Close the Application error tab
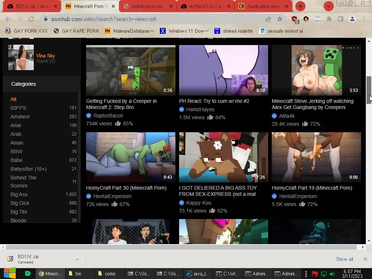The width and height of the screenshot is (372, 279). pos(287,7)
